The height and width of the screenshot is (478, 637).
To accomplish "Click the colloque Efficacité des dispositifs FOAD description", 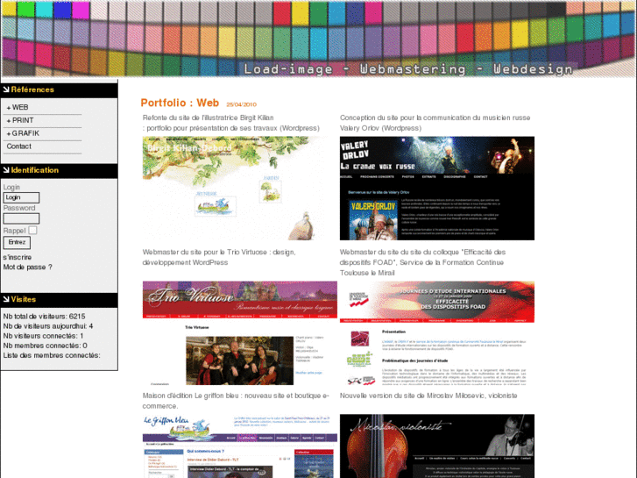I will pos(422,262).
